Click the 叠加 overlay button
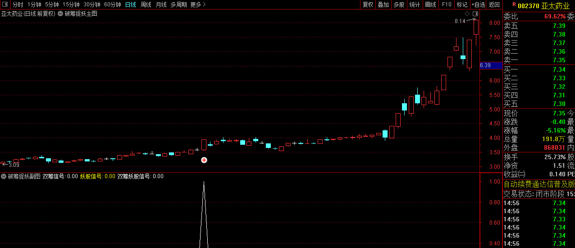 coord(383,5)
